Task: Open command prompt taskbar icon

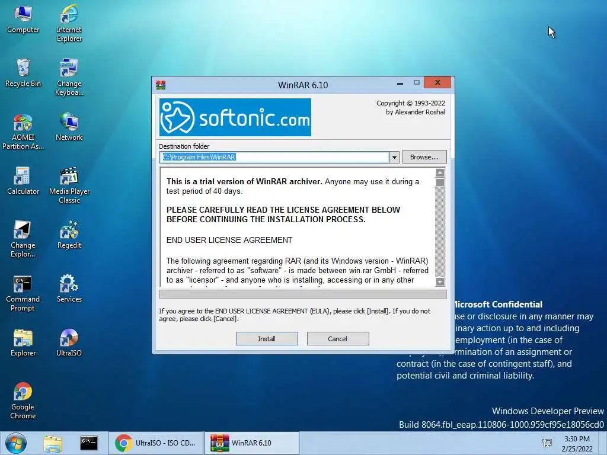Action: [89, 443]
